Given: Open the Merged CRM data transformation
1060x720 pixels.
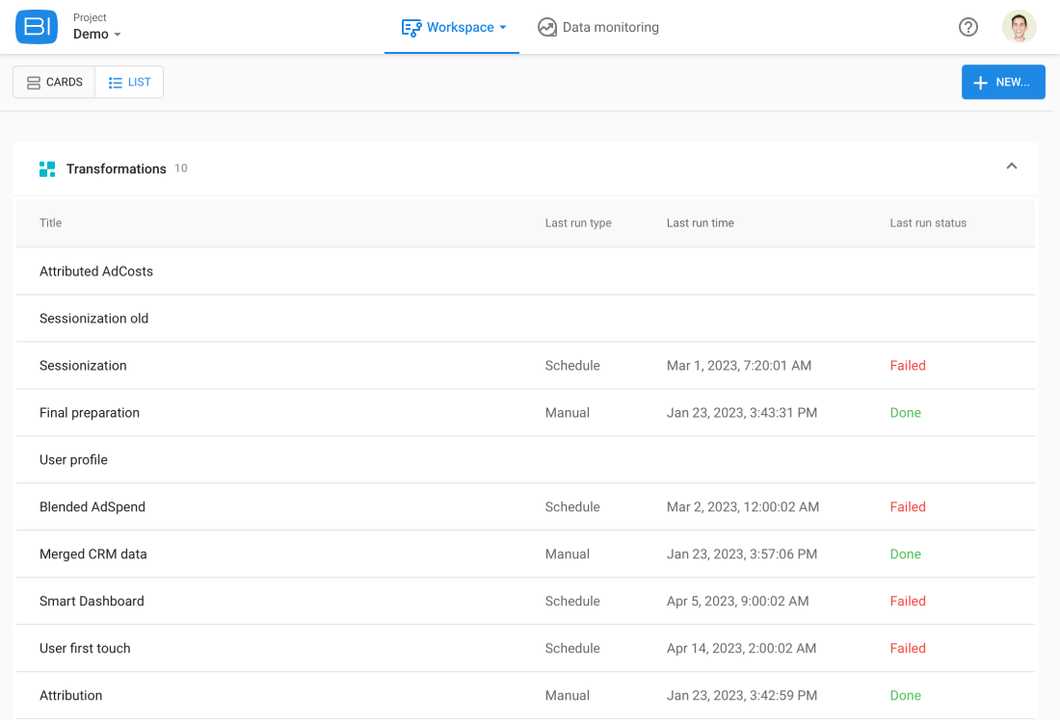Looking at the screenshot, I should [x=93, y=553].
